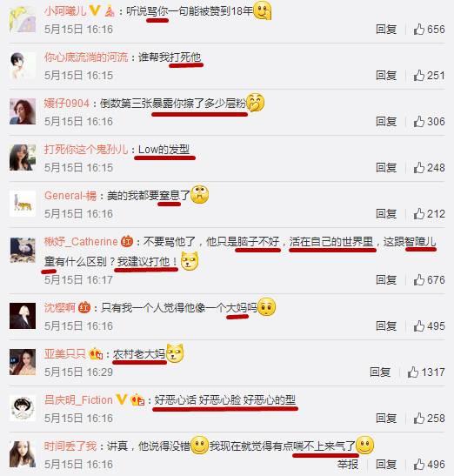454x476 pixels.
Task: Click the orange V verified badge of 小阿曦儿
Action: pos(95,10)
